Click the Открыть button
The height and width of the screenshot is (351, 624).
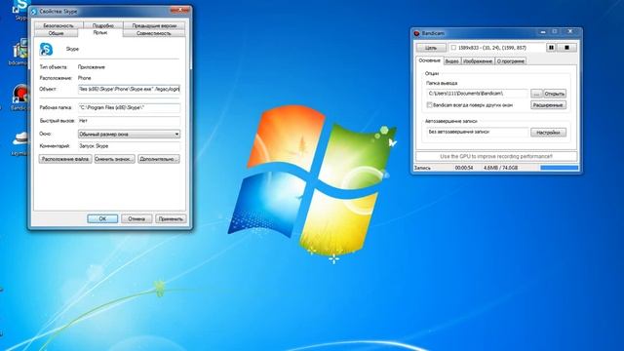555,94
